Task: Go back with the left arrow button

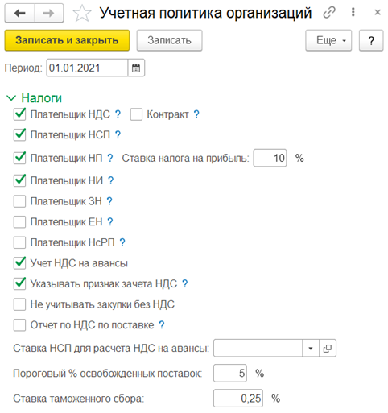Action: 19,13
